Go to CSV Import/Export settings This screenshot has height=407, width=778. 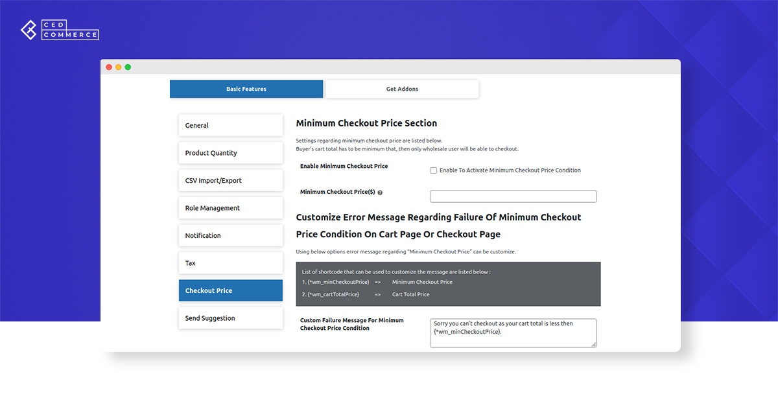point(231,180)
